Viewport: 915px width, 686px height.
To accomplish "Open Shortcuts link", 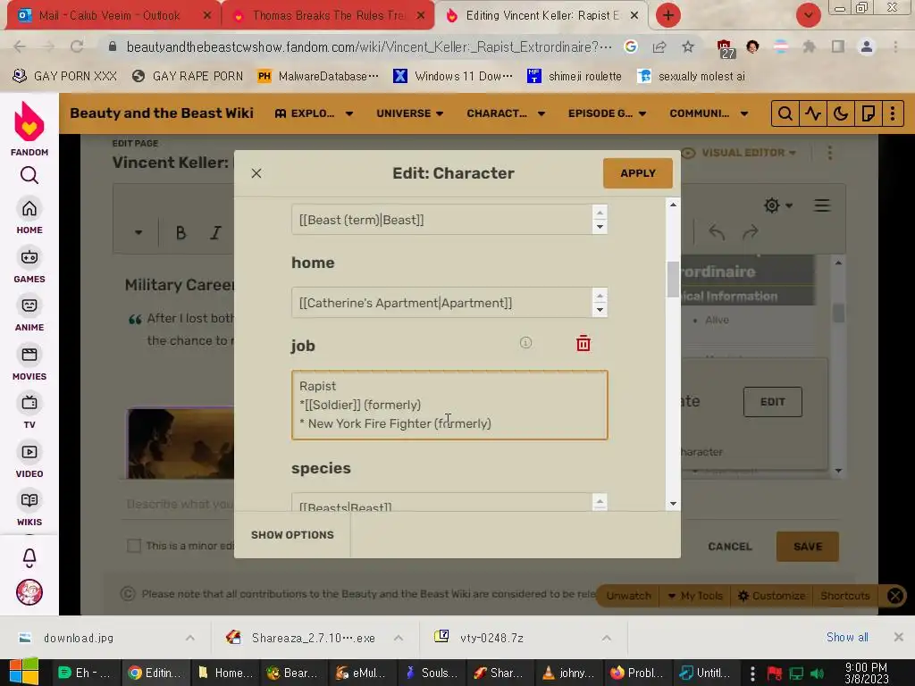I will pos(845,596).
